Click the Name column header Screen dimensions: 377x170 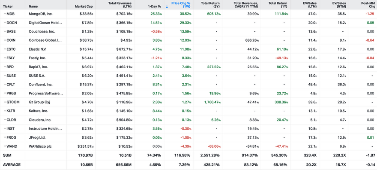33,7
